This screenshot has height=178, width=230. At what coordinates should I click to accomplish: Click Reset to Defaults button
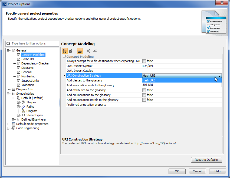tap(206, 160)
